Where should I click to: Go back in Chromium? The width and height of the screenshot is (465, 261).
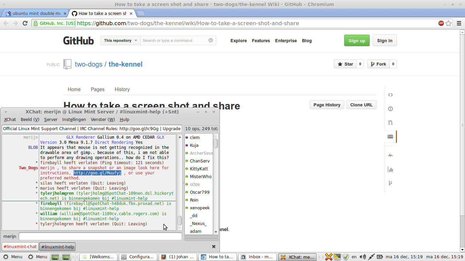click(x=6, y=23)
